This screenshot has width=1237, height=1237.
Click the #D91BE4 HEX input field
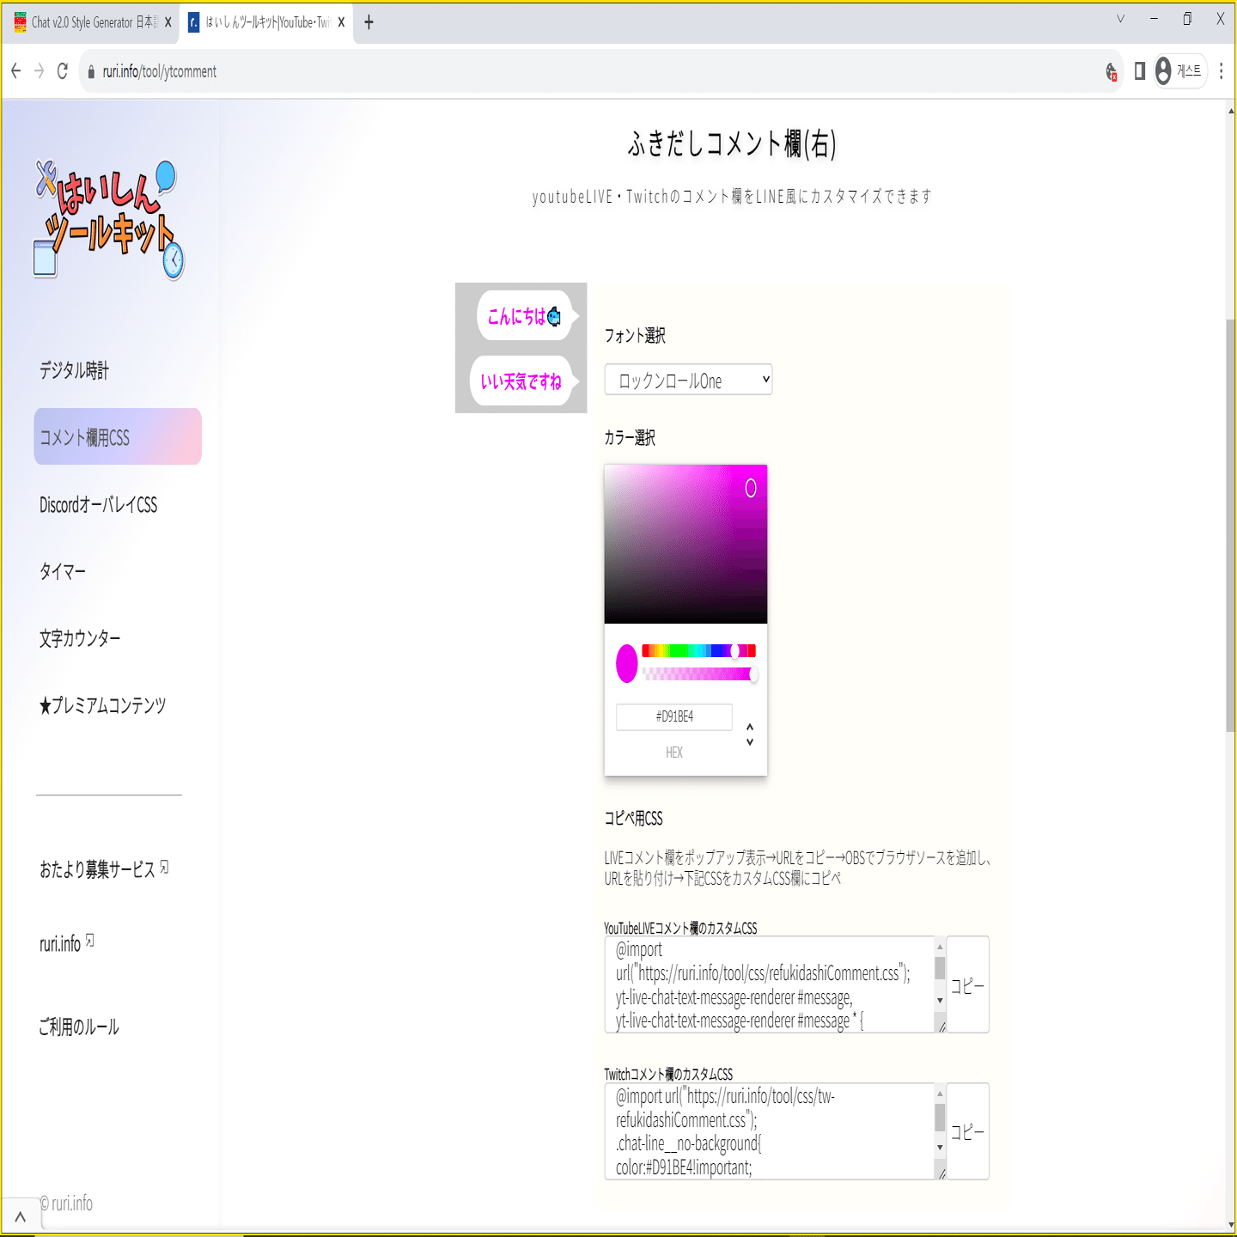(673, 717)
